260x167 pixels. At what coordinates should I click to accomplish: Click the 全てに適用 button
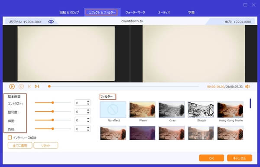point(20,145)
